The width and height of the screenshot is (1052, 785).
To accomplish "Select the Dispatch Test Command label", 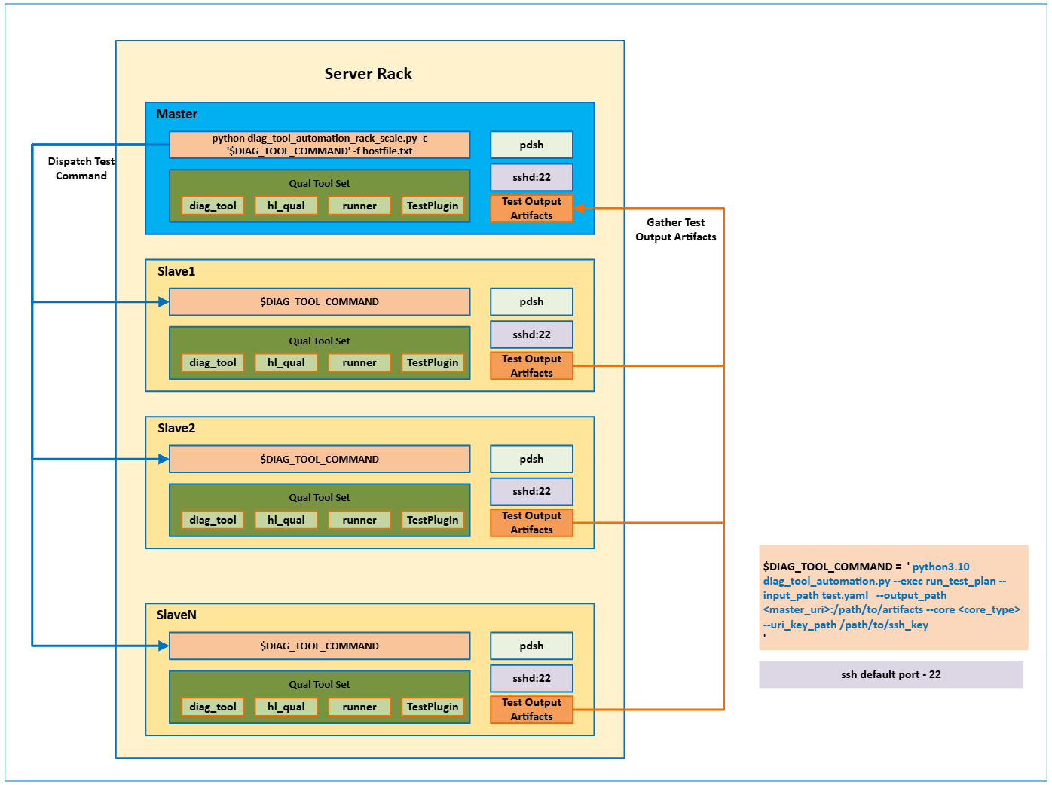I will pyautogui.click(x=81, y=168).
